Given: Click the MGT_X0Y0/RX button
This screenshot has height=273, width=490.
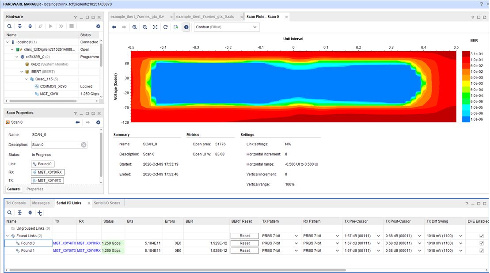Looking at the screenshot, I should point(48,172).
